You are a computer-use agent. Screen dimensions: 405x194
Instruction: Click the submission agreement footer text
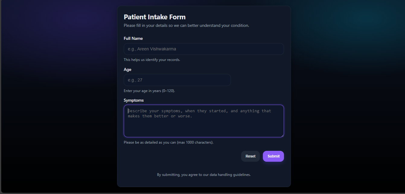point(204,174)
